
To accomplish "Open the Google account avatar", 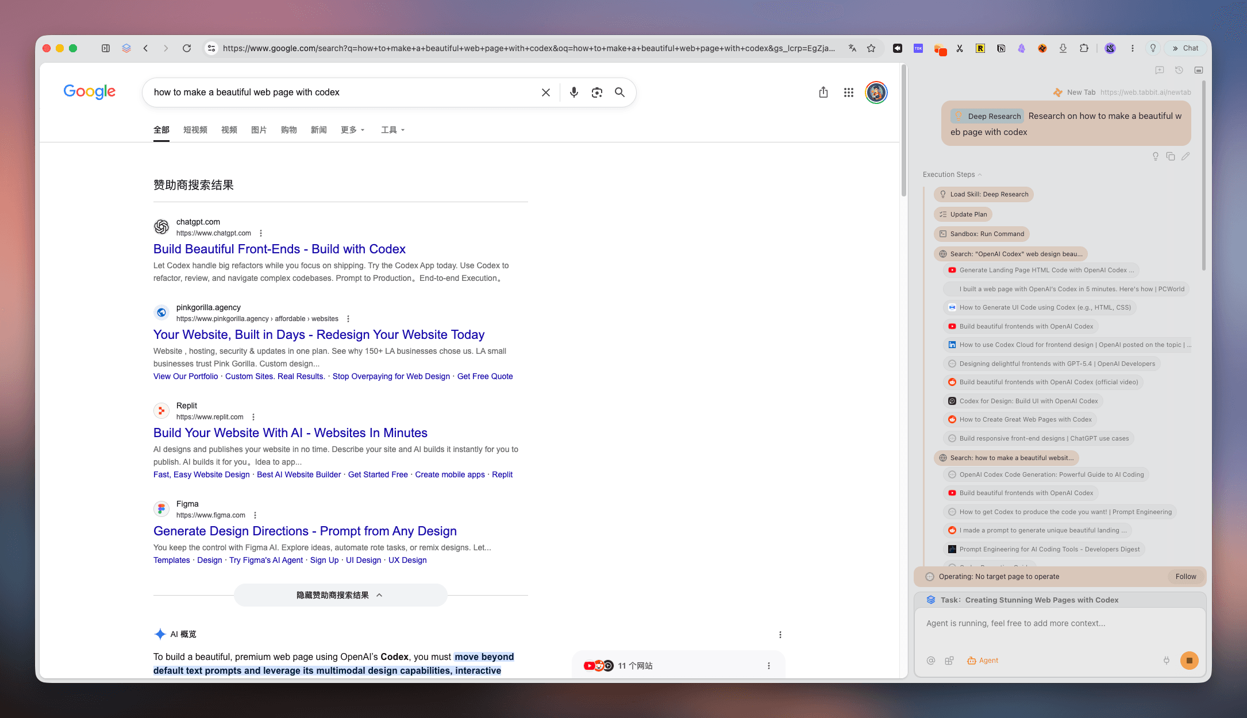I will point(876,92).
